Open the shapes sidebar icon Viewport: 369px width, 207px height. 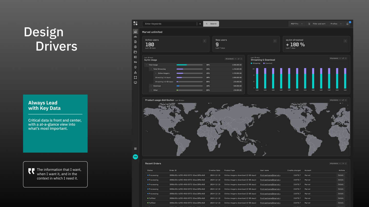(x=135, y=72)
